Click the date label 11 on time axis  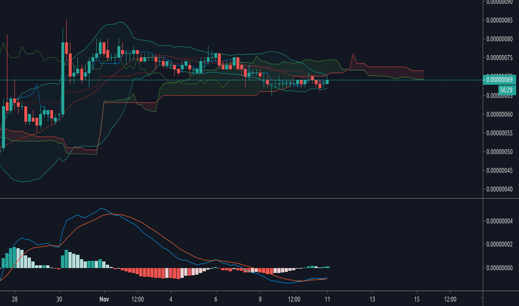click(x=327, y=299)
